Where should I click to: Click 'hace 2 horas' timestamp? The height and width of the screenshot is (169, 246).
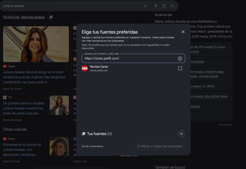pyautogui.click(x=11, y=161)
